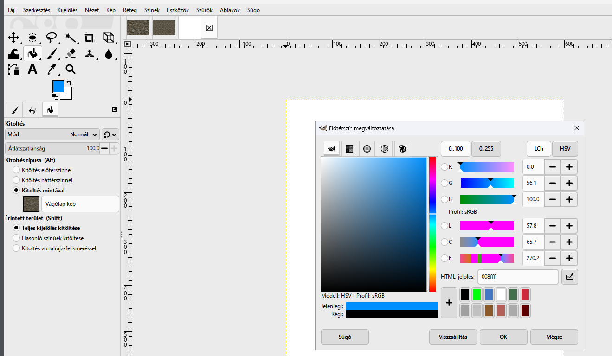Click the green swatch in color history

[477, 295]
